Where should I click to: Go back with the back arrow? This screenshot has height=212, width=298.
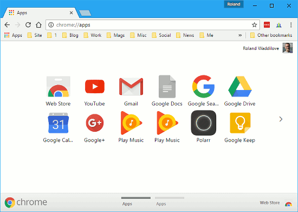click(7, 25)
